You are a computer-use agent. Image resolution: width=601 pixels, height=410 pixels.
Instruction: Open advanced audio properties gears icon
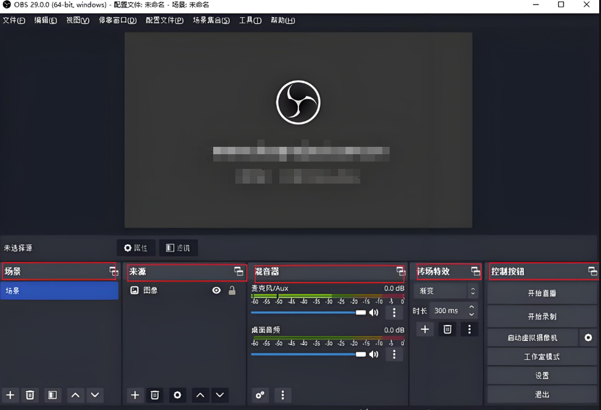tap(260, 395)
